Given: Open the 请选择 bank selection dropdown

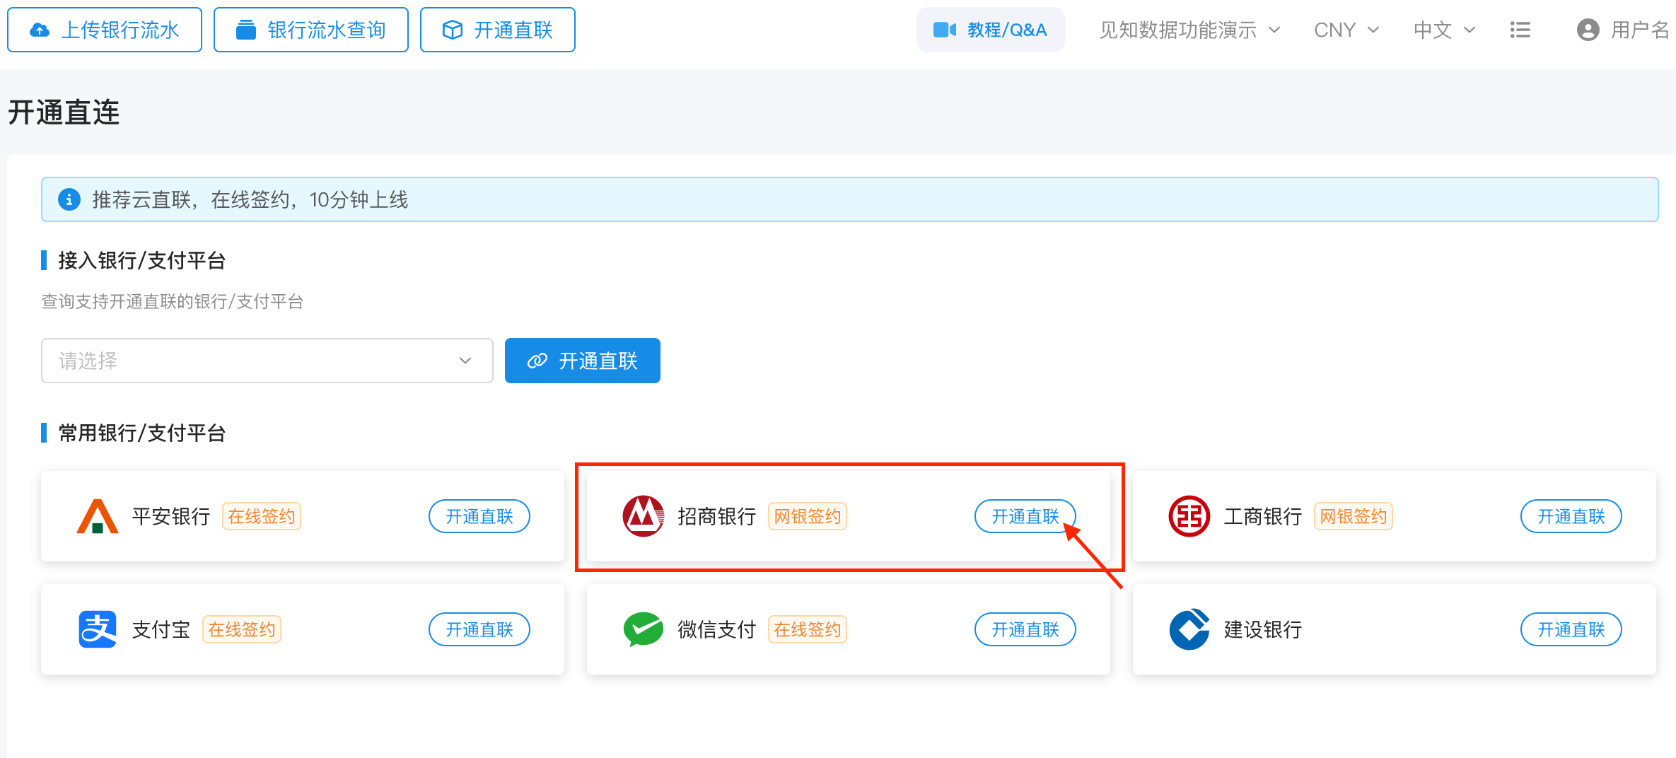Looking at the screenshot, I should pyautogui.click(x=267, y=361).
